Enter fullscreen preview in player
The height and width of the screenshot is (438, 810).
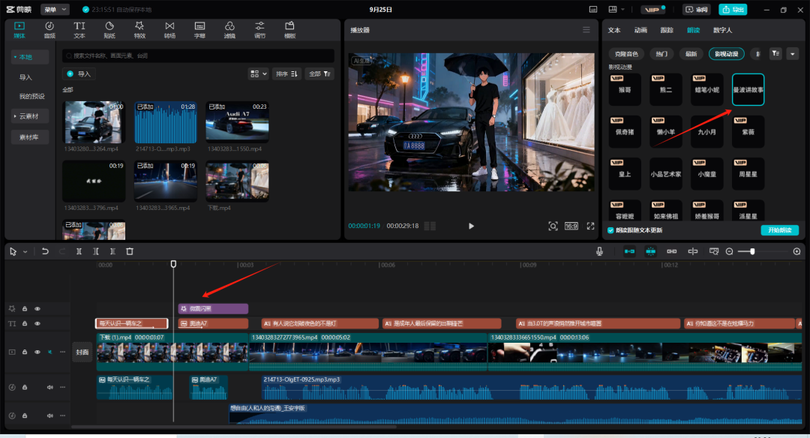pyautogui.click(x=590, y=226)
